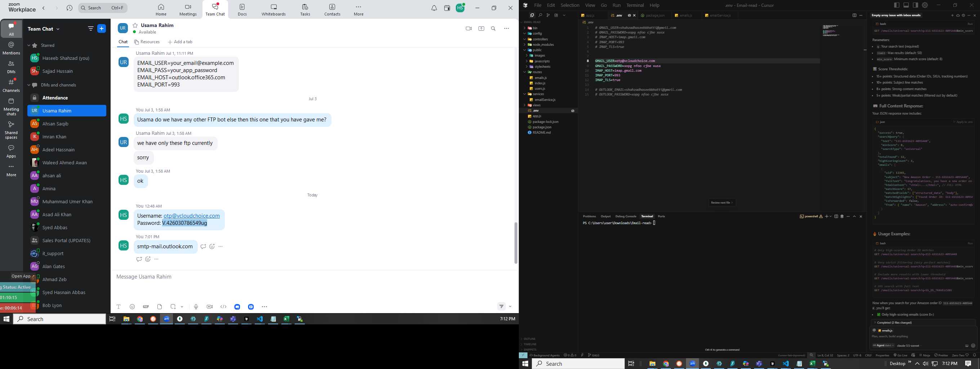Click the Zoom search box
This screenshot has width=980, height=369.
pyautogui.click(x=103, y=8)
